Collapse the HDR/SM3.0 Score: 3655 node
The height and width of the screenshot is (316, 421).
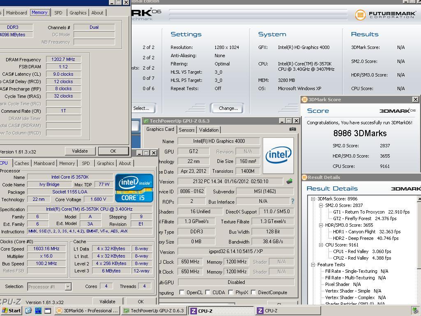[x=321, y=225]
